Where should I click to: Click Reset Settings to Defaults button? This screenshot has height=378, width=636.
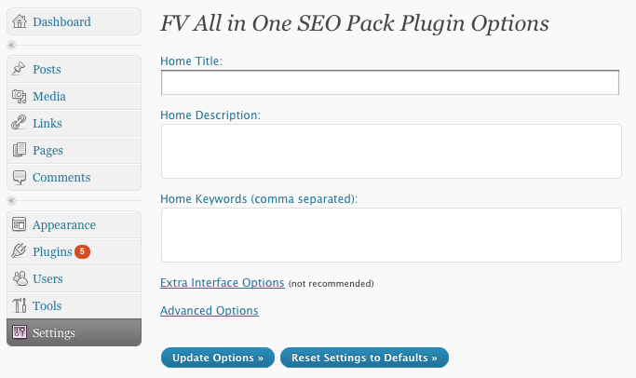(364, 358)
